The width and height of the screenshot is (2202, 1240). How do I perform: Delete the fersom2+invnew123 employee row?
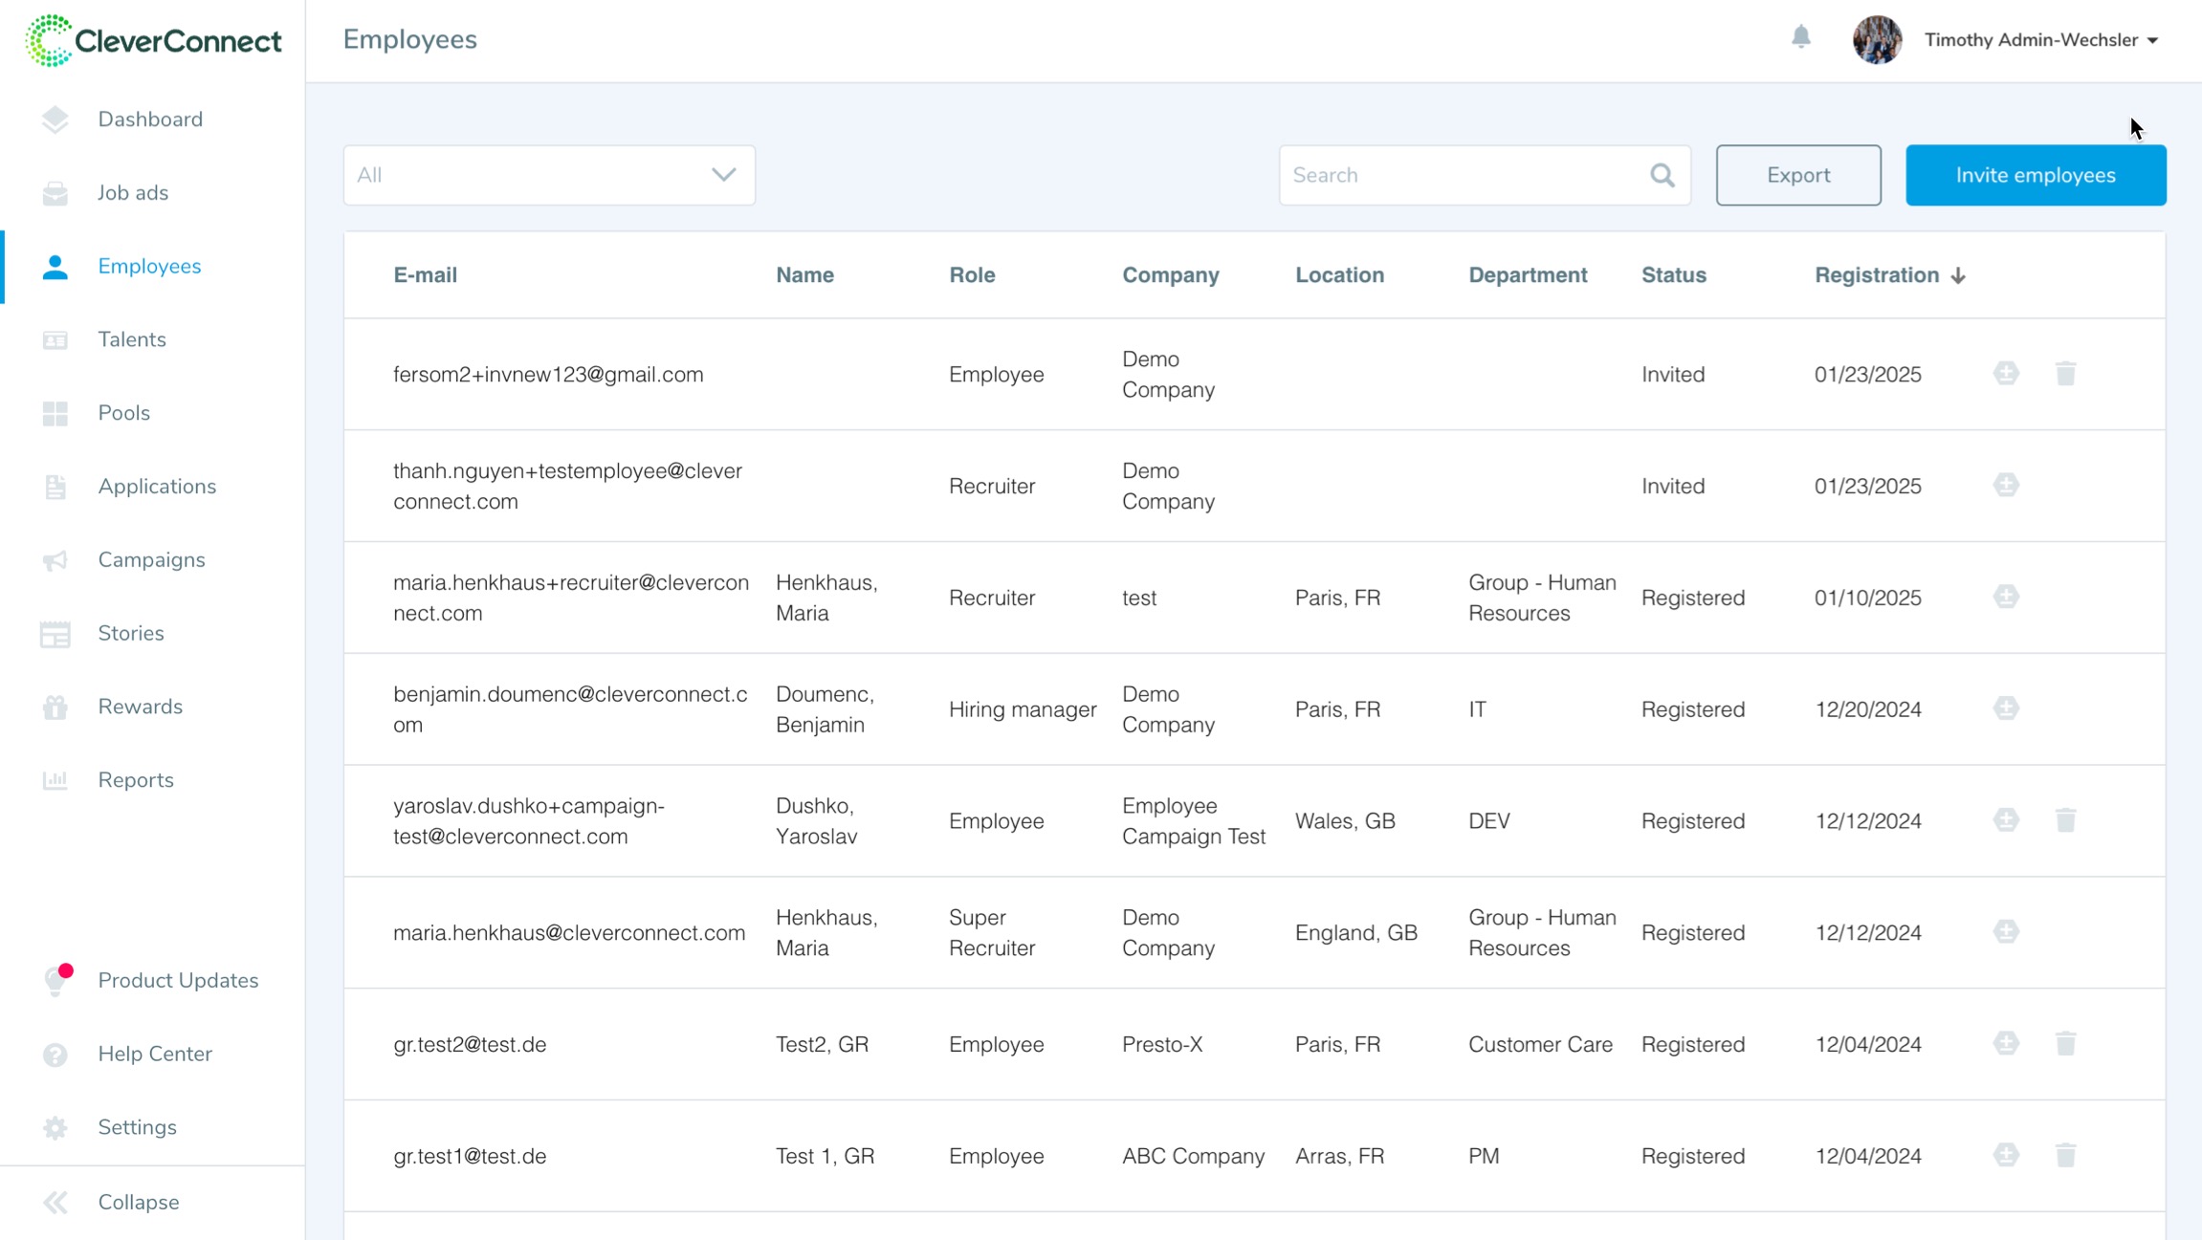pos(2065,374)
